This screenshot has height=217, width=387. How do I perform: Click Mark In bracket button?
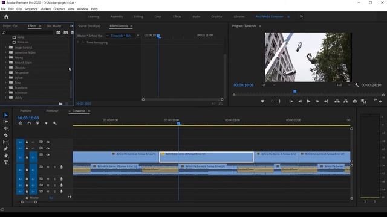pos(272,101)
